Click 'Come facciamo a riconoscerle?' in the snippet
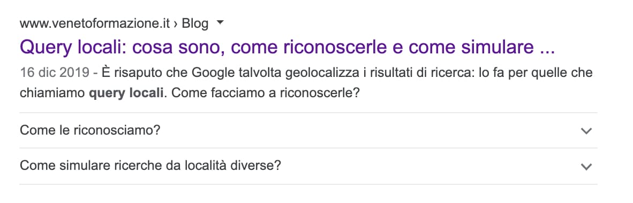Viewport: 633px width, 203px height. tap(268, 93)
